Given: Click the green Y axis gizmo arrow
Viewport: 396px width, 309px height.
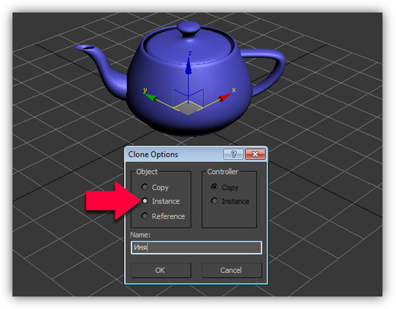Looking at the screenshot, I should [151, 97].
